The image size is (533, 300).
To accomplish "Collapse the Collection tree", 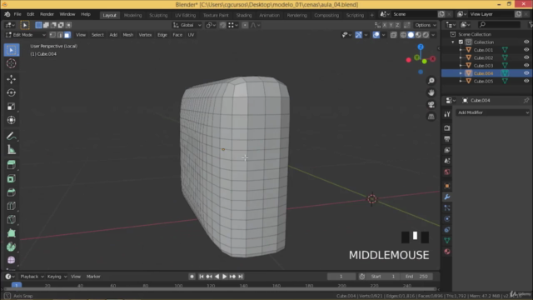I will [x=453, y=42].
